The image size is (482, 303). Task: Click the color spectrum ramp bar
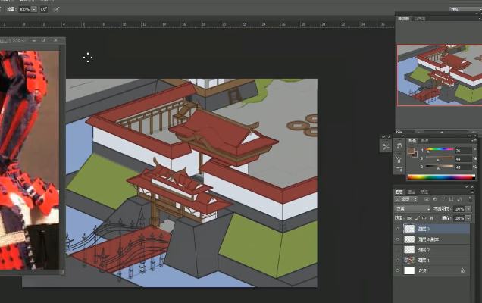tap(439, 176)
